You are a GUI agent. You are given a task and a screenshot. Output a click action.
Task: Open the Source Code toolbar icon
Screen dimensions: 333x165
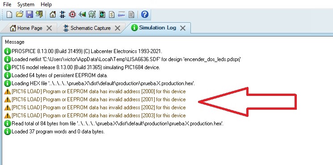pyautogui.click(x=122, y=14)
